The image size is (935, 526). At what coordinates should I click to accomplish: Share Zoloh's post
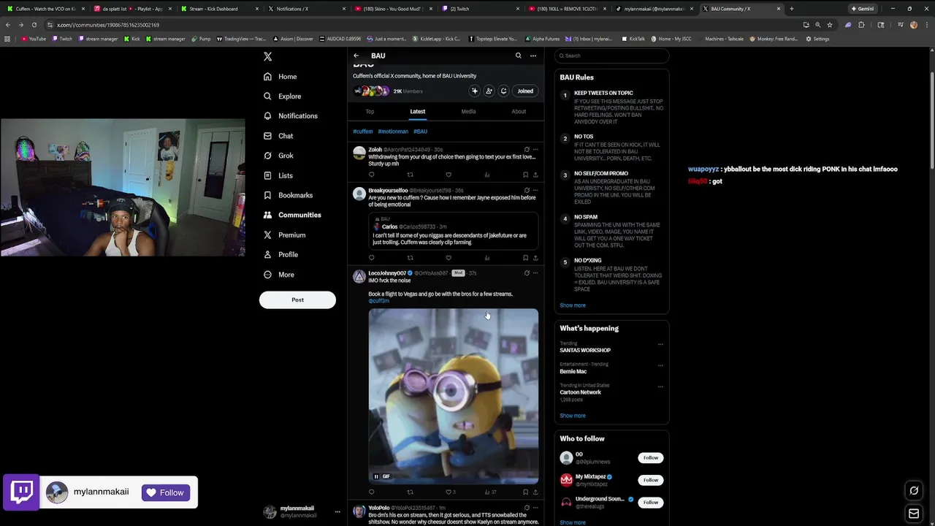click(535, 175)
